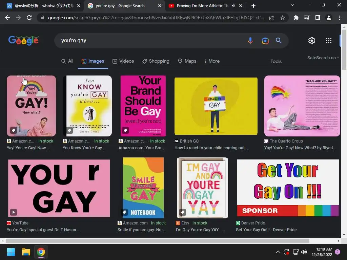The width and height of the screenshot is (347, 260).
Task: Open Etsy In stock source link
Action: tap(192, 223)
